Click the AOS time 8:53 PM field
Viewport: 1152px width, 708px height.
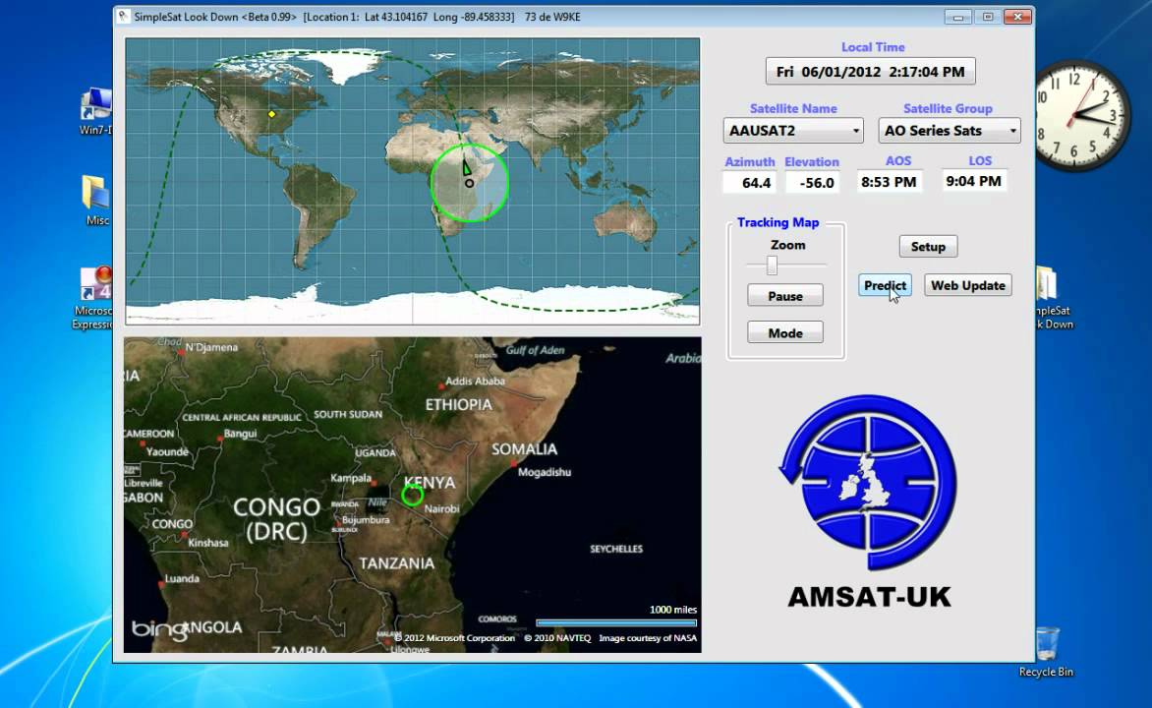(889, 182)
